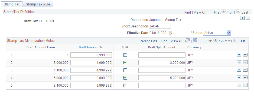Download minimization rules grid to spreadsheet
This screenshot has width=254, height=101.
[195, 40]
